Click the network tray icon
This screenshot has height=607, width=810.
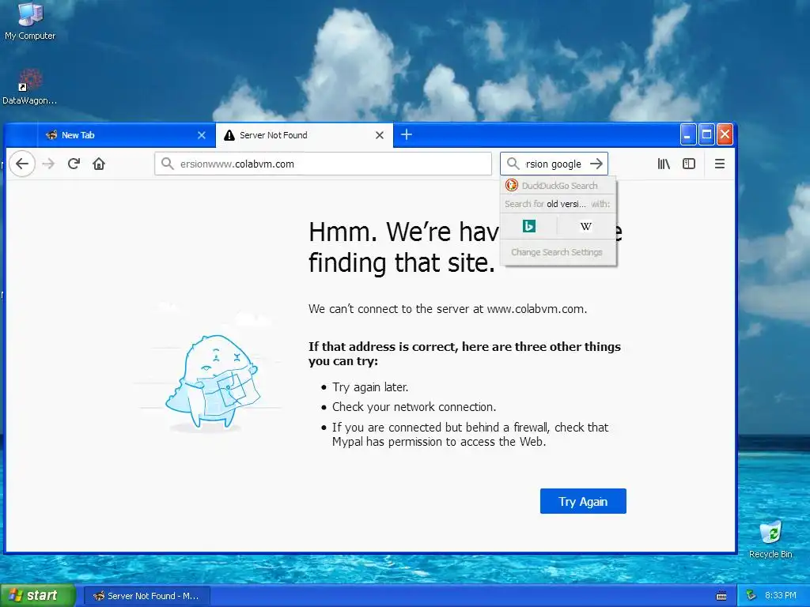751,595
